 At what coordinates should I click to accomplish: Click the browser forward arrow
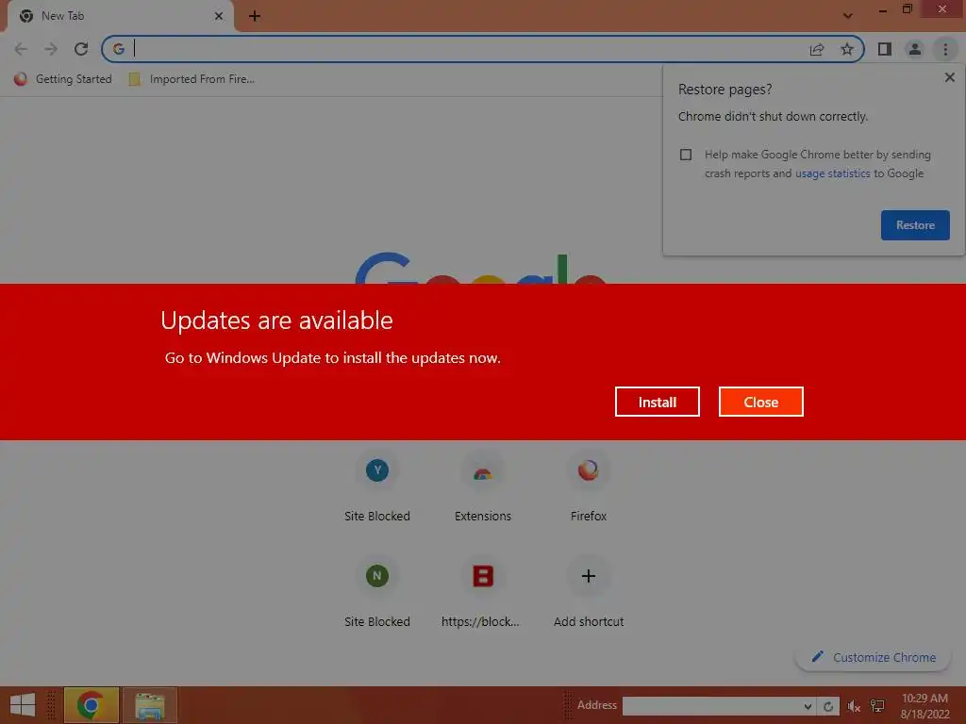pos(51,49)
